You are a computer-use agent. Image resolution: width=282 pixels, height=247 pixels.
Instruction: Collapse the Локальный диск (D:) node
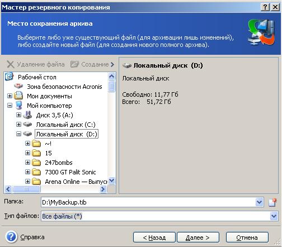[x=18, y=134]
